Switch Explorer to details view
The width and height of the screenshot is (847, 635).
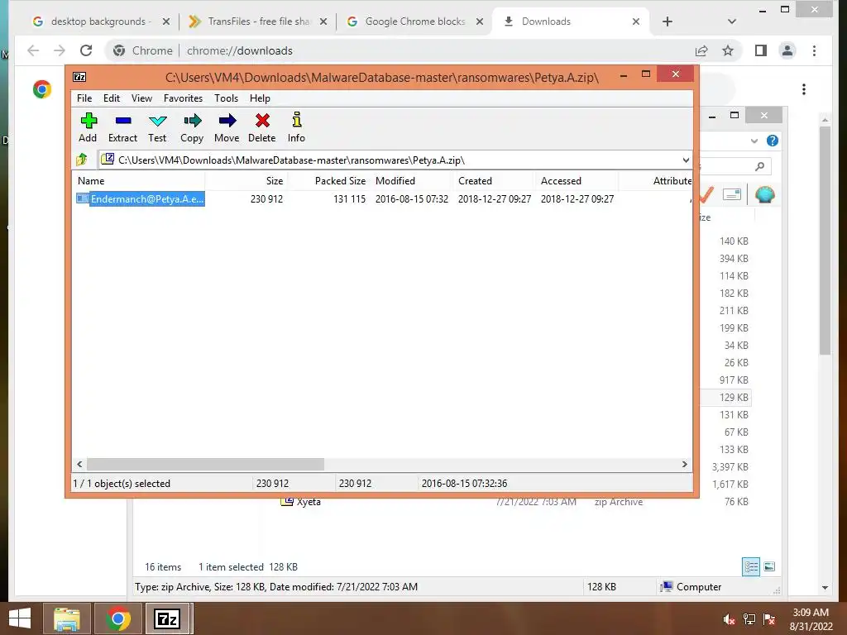click(x=751, y=567)
